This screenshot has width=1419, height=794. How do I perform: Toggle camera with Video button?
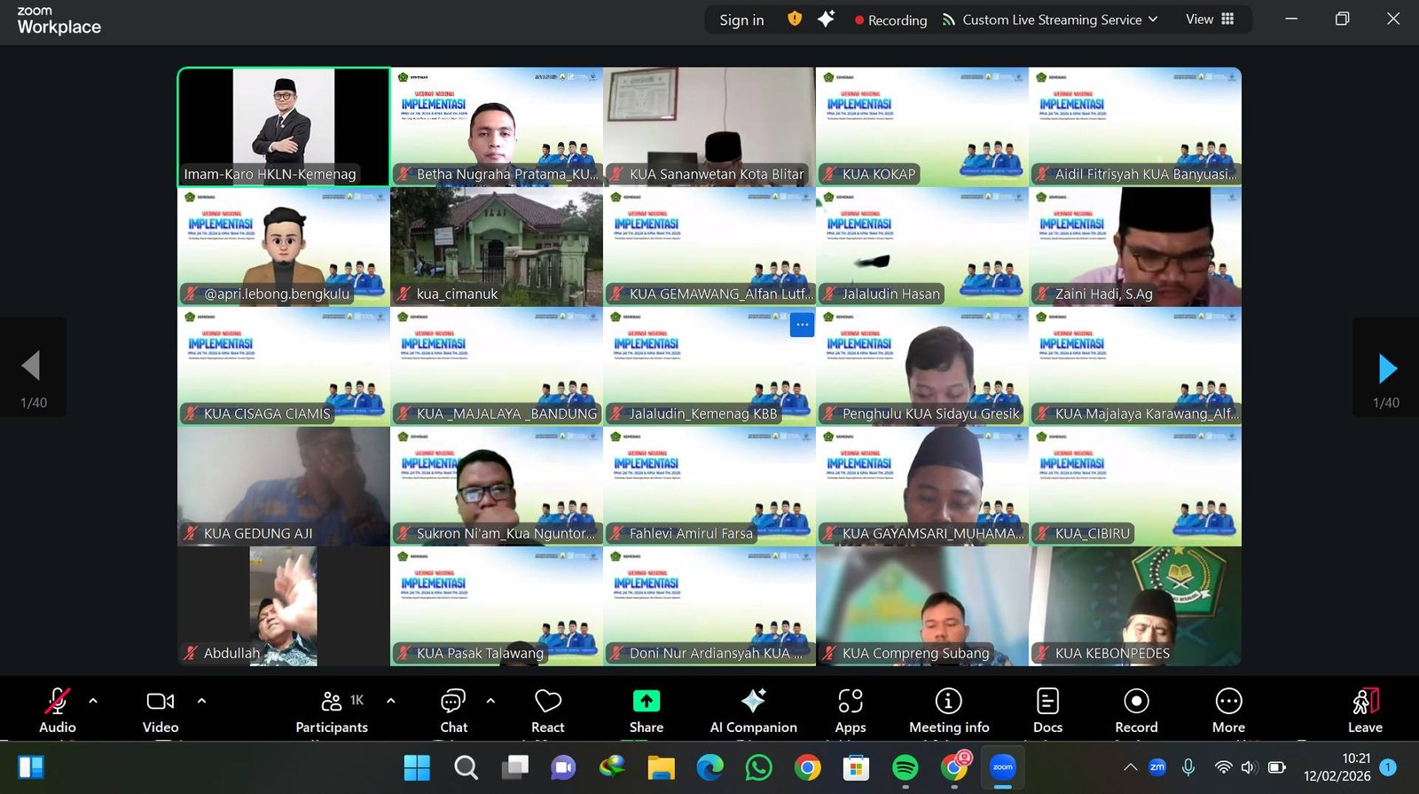[x=161, y=711]
